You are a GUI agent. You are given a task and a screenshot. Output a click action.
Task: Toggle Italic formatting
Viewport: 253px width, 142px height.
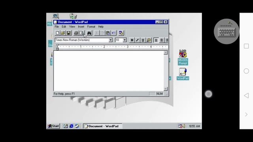[137, 40]
